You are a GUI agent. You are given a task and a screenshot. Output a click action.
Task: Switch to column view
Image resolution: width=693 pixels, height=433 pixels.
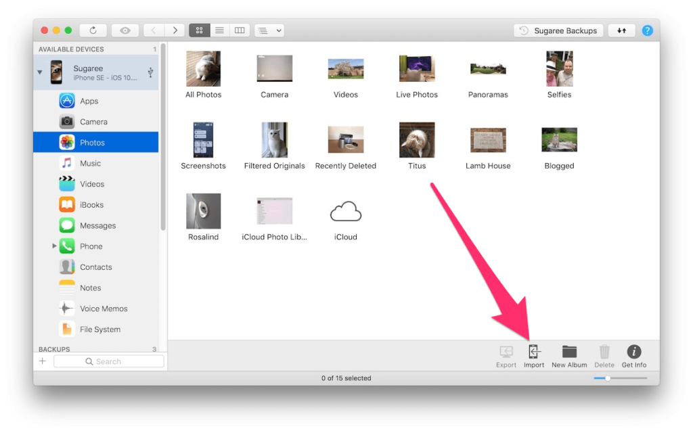point(239,30)
